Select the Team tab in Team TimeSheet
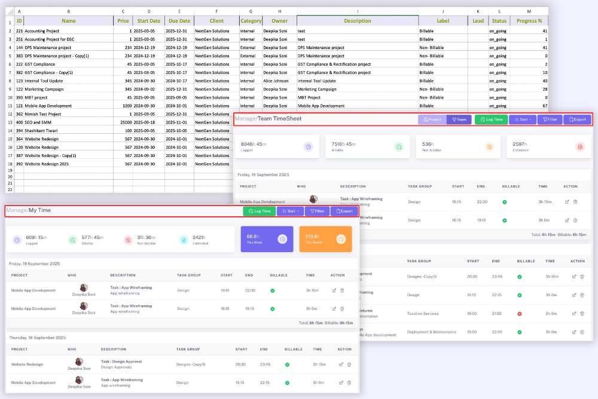 click(459, 119)
